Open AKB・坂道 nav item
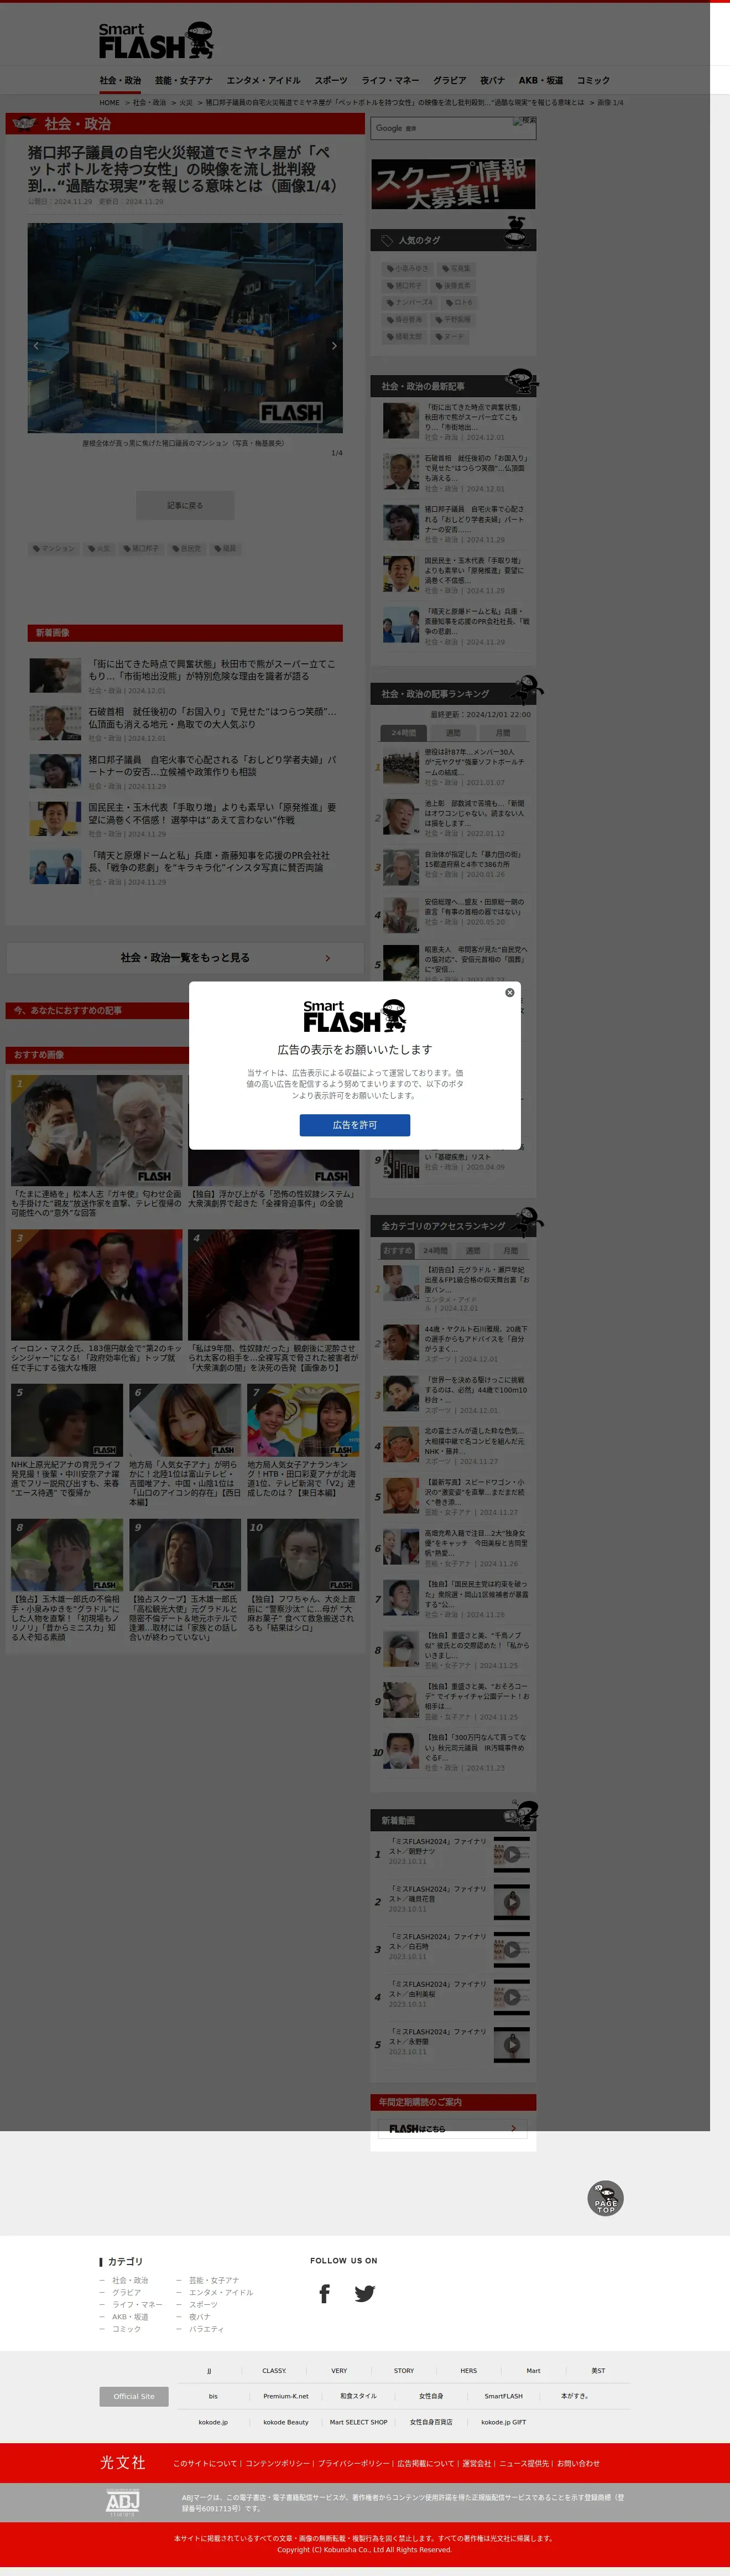730x2576 pixels. click(541, 80)
